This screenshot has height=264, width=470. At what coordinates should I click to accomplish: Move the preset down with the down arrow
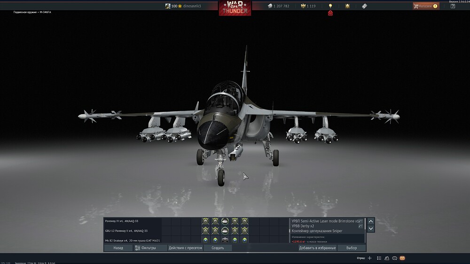point(371,228)
